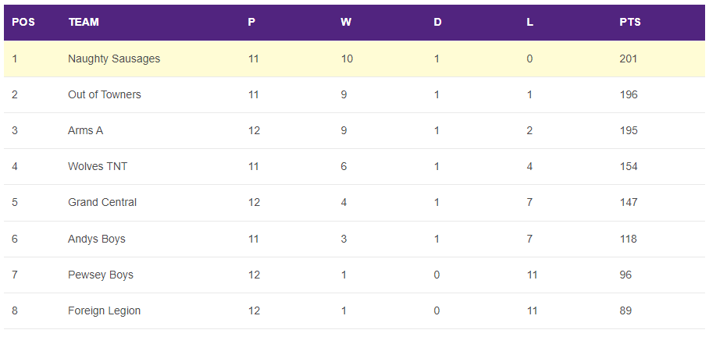This screenshot has width=709, height=337.
Task: Click the W column header
Action: pyautogui.click(x=346, y=22)
